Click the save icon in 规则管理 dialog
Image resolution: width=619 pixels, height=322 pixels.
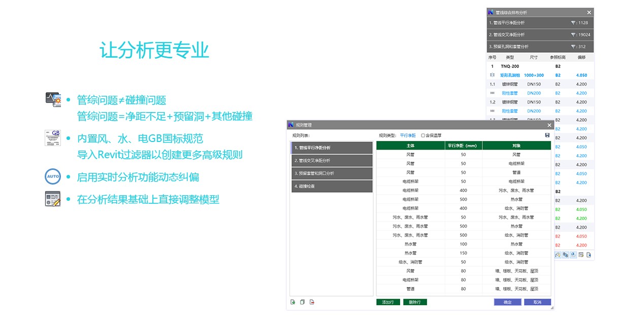547,135
